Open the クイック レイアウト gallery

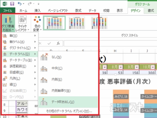pyautogui.click(x=22, y=23)
